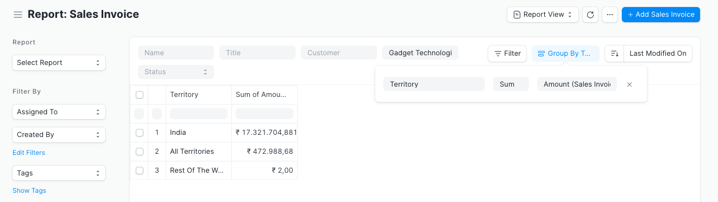Check the India row checkbox
718x202 pixels.
point(140,133)
